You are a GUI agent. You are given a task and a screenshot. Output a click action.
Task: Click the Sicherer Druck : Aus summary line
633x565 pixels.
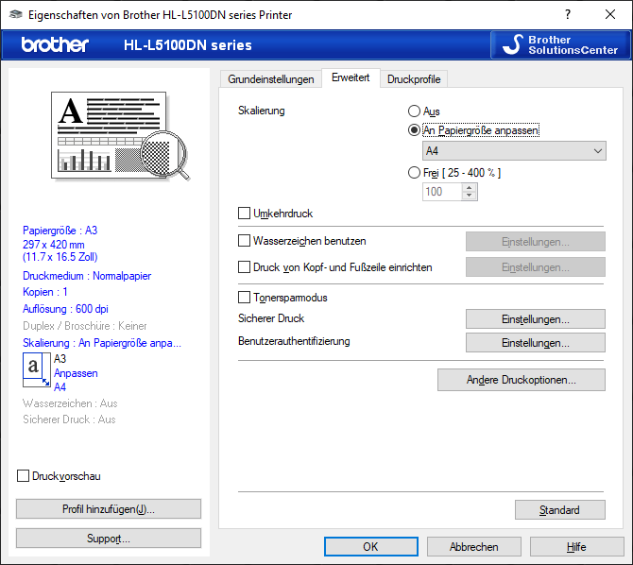(x=69, y=419)
